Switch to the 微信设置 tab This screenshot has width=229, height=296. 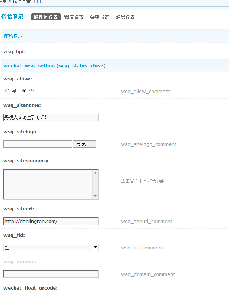click(x=74, y=17)
